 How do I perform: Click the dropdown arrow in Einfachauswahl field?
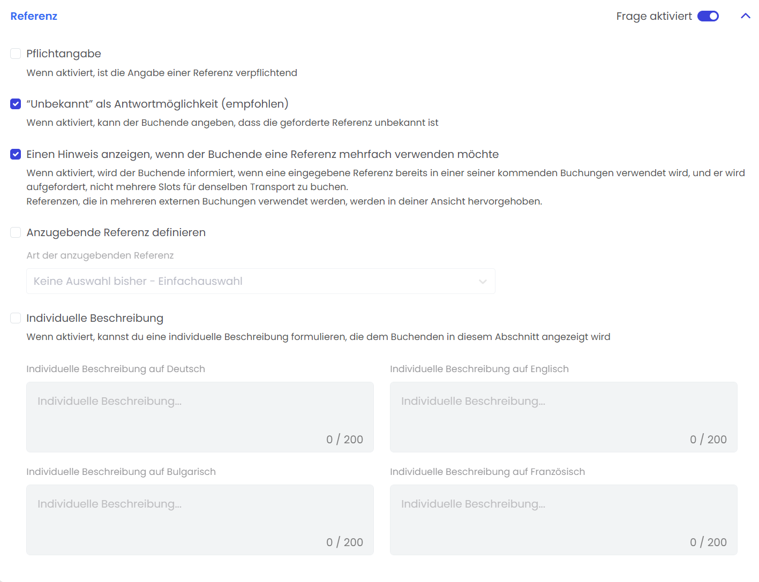click(483, 282)
